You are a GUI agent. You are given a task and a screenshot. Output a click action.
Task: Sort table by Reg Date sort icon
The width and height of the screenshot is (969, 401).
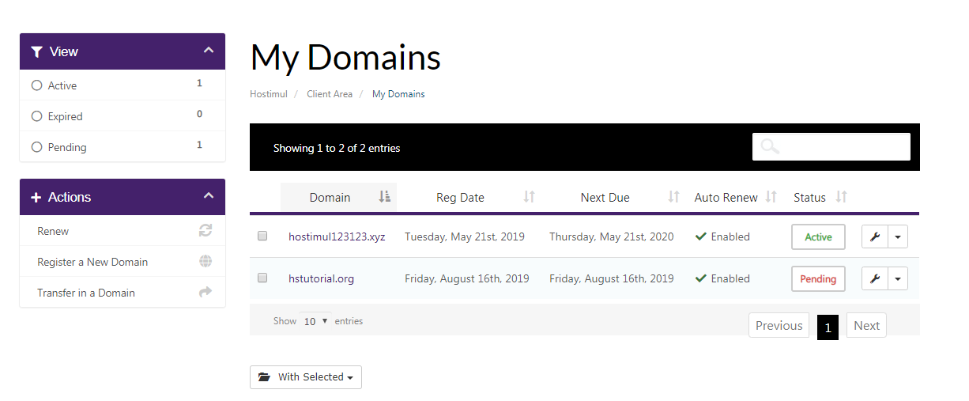pos(530,197)
